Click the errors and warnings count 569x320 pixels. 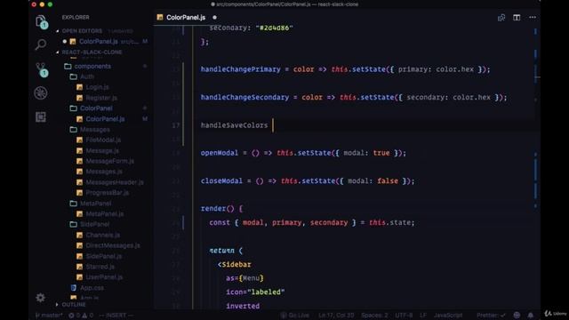[81, 316]
